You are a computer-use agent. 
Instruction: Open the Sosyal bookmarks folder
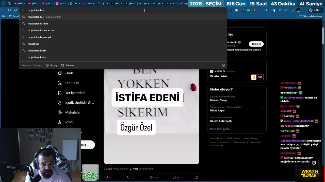tap(14, 16)
